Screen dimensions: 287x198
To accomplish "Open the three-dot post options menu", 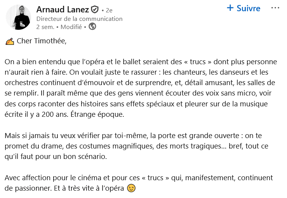I will (x=275, y=8).
